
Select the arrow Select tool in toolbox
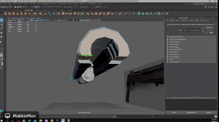point(2,20)
